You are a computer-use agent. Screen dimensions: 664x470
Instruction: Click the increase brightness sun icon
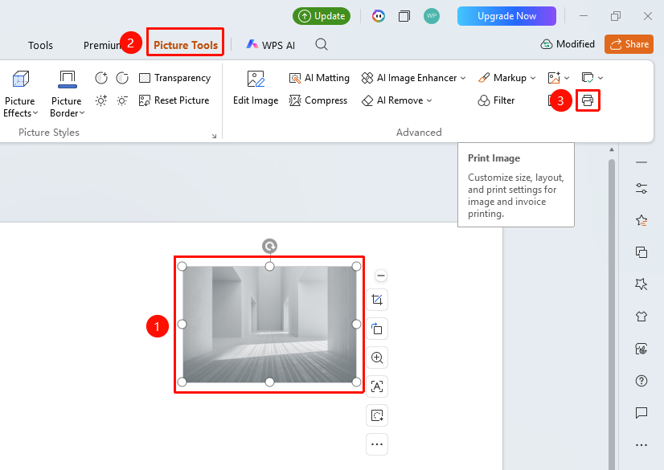tap(100, 100)
